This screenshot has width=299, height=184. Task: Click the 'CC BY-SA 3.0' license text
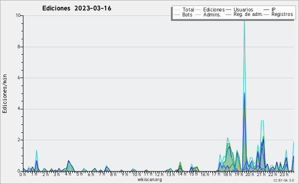(284, 181)
